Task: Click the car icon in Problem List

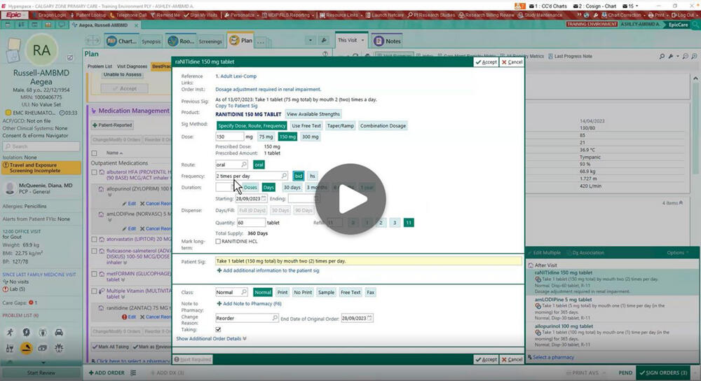Action: pyautogui.click(x=60, y=332)
